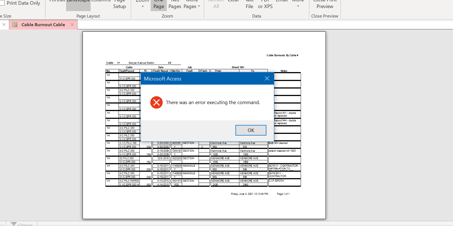Click the 'Record 944 - double' note
Screen dimensions: 453x226
[x=285, y=121]
